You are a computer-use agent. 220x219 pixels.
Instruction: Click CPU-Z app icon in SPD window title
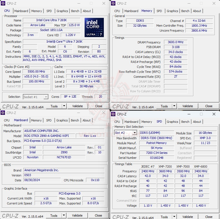(x=113, y=114)
